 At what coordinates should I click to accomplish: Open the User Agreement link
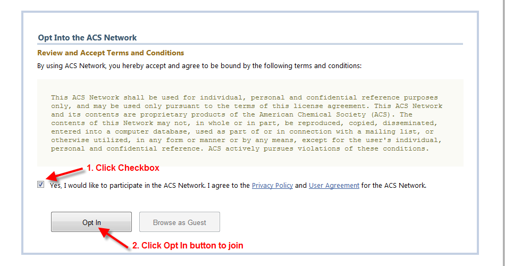pos(334,186)
